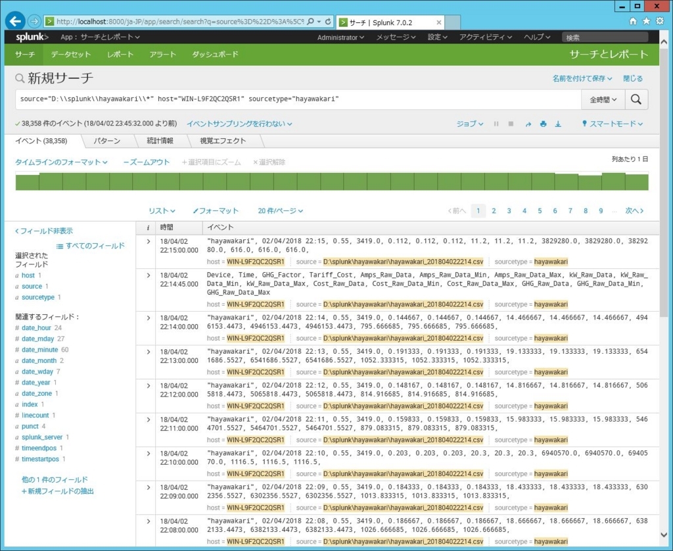
Task: Click the top 検索 search box
Action: click(605, 37)
